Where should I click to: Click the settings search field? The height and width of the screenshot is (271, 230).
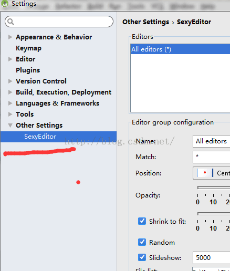(x=59, y=22)
